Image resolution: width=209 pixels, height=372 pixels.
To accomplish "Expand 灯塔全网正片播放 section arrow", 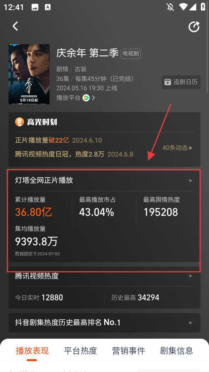I will [191, 181].
